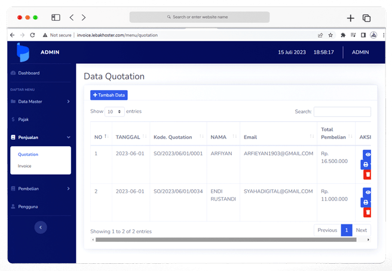Collapse the sidebar with the round chevron button
This screenshot has width=392, height=271.
tap(41, 227)
